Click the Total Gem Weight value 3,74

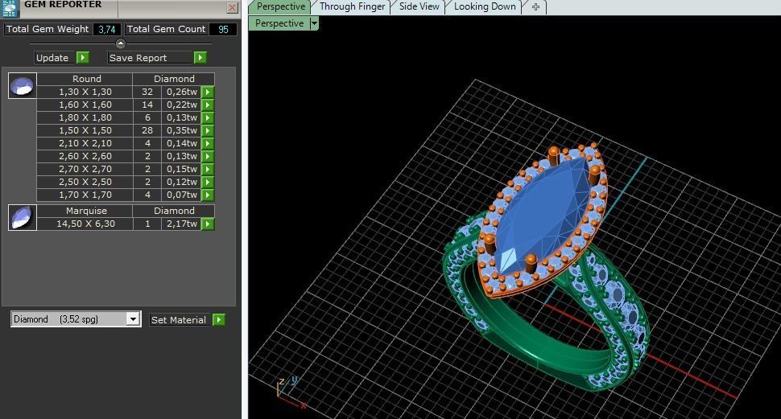tap(107, 30)
